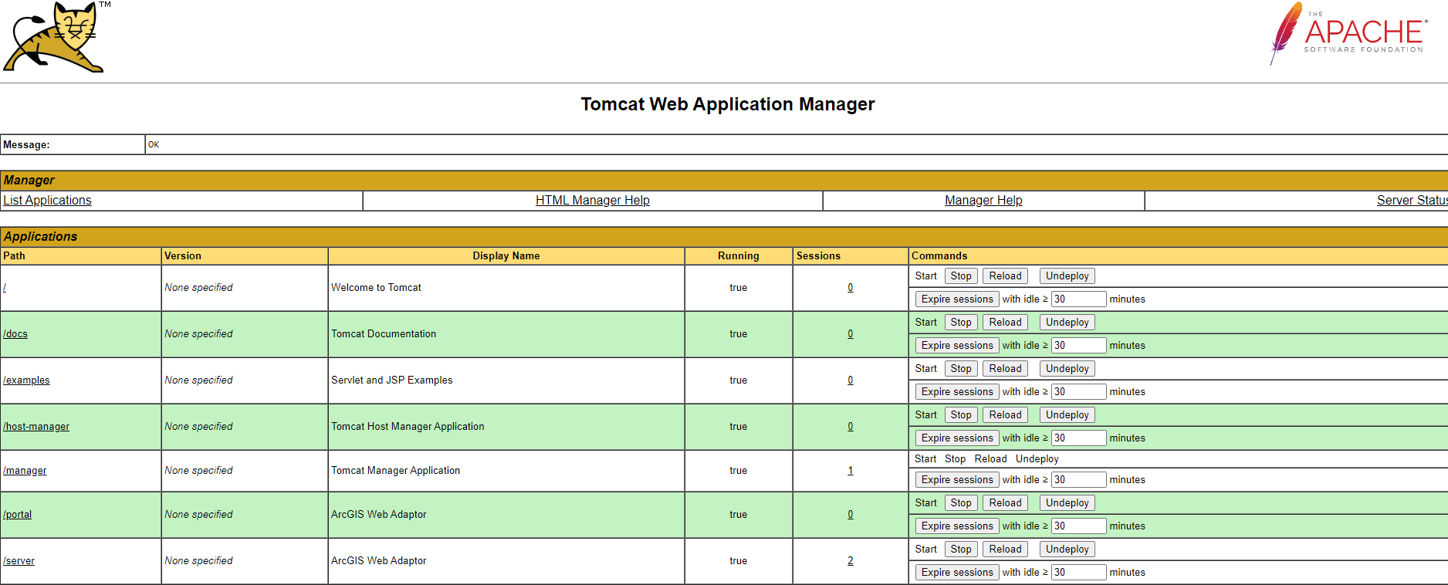The image size is (1448, 585).
Task: Click the 'Running' column header
Action: (739, 256)
